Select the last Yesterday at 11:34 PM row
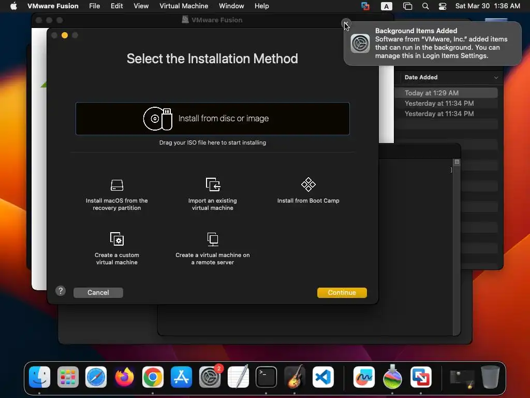This screenshot has width=530, height=398. pos(446,113)
